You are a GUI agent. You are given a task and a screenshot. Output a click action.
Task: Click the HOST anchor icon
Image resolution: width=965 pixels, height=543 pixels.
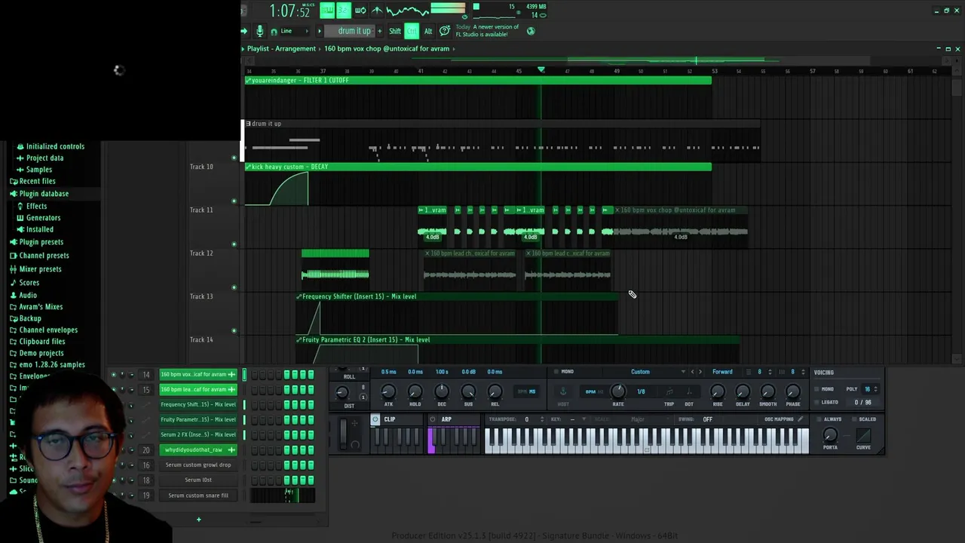click(x=562, y=391)
